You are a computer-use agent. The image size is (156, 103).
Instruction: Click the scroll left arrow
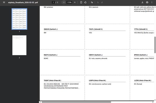pos(40,102)
